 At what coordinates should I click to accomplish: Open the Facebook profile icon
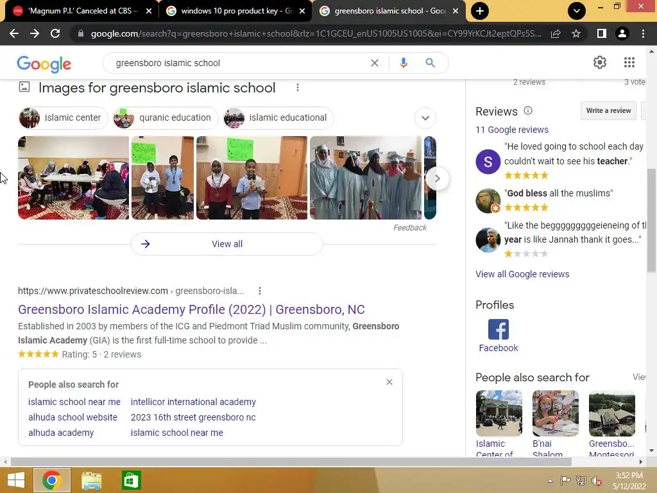pyautogui.click(x=498, y=329)
